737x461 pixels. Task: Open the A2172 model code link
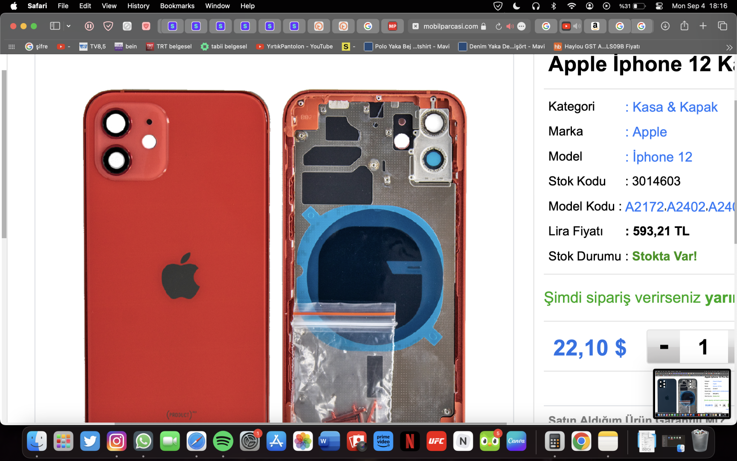point(644,207)
